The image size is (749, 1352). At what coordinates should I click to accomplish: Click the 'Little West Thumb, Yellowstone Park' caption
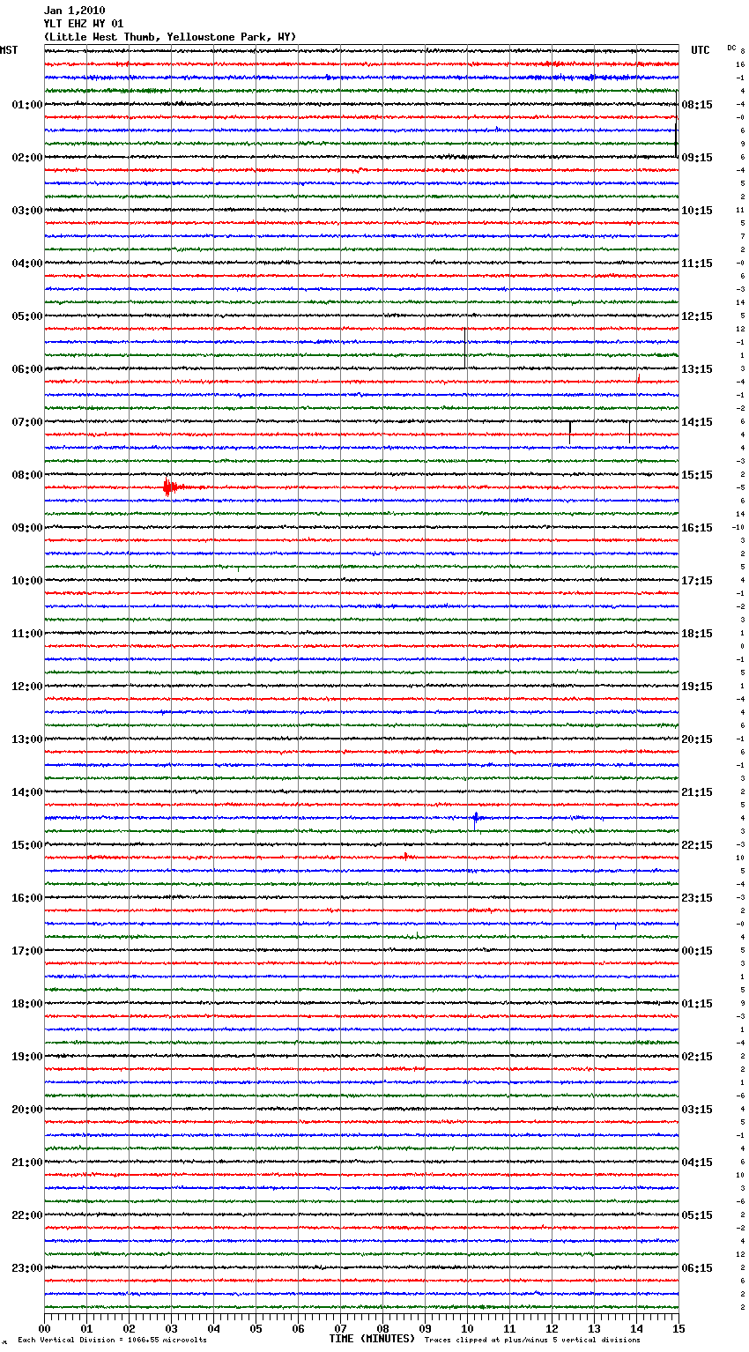tap(170, 37)
